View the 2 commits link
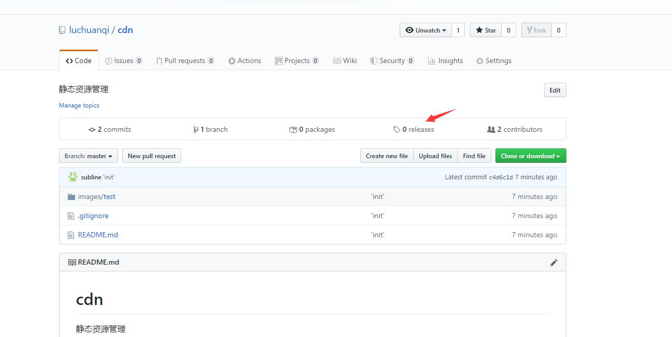This screenshot has width=672, height=337. 110,129
